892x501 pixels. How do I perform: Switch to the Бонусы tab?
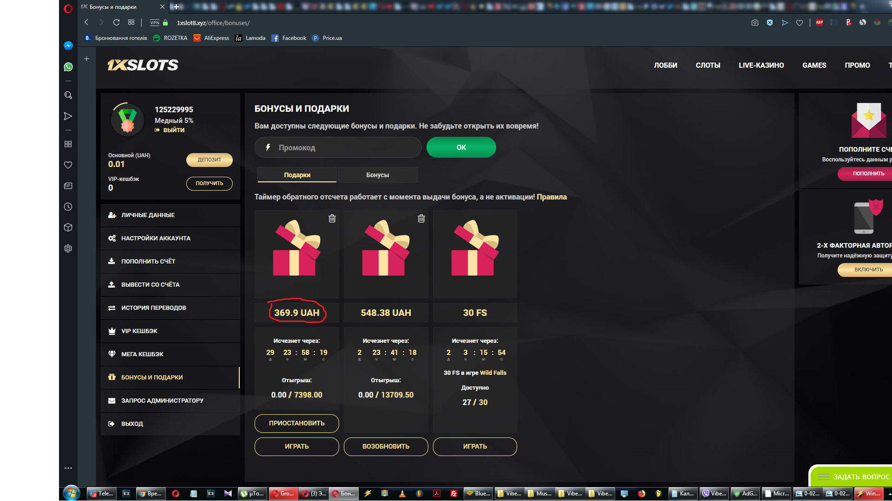tap(377, 175)
